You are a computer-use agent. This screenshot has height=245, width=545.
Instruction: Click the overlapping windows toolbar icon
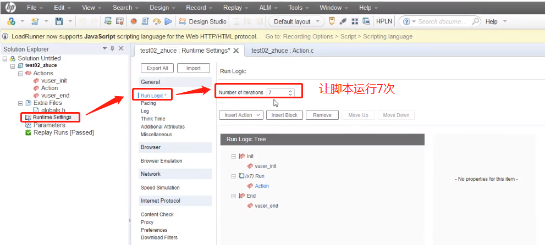tap(366, 21)
